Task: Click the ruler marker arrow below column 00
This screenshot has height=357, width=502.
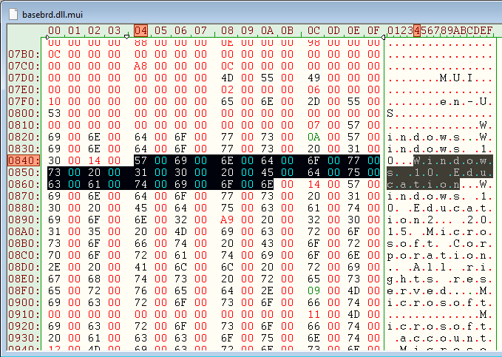Action: 47,38
